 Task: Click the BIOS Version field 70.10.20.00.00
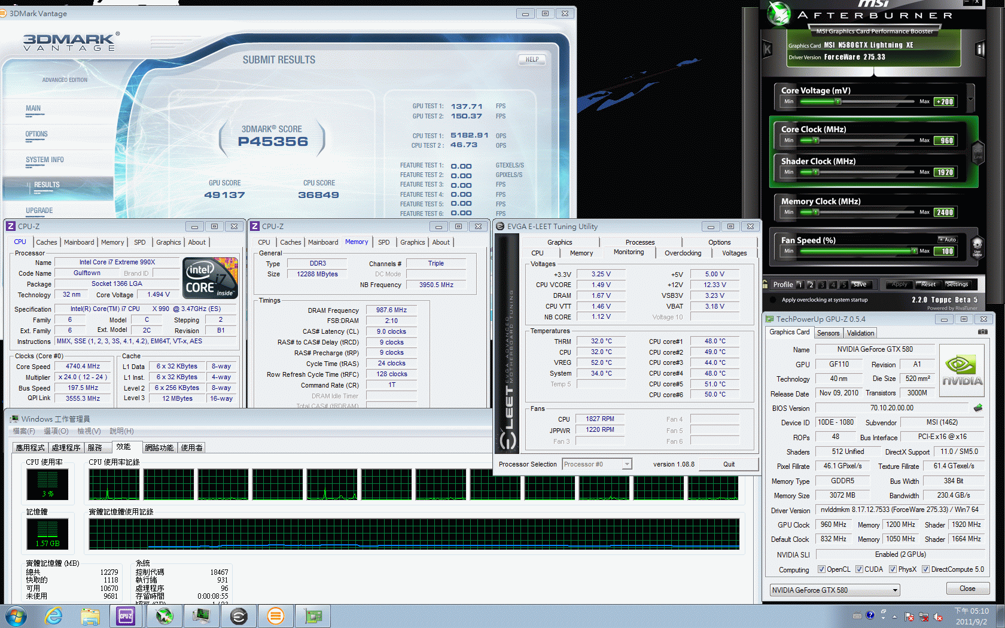(891, 408)
